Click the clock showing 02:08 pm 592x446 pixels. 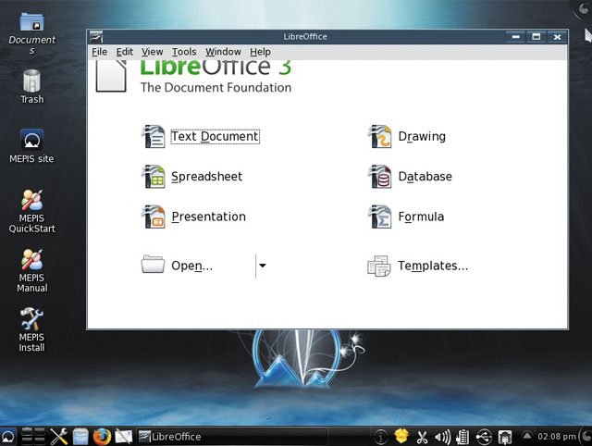coord(560,437)
